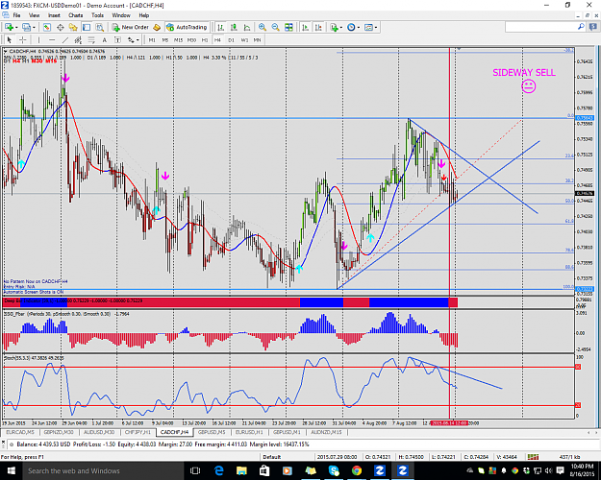Open MetaEditor book icon
601x480 pixels.
(x=157, y=27)
